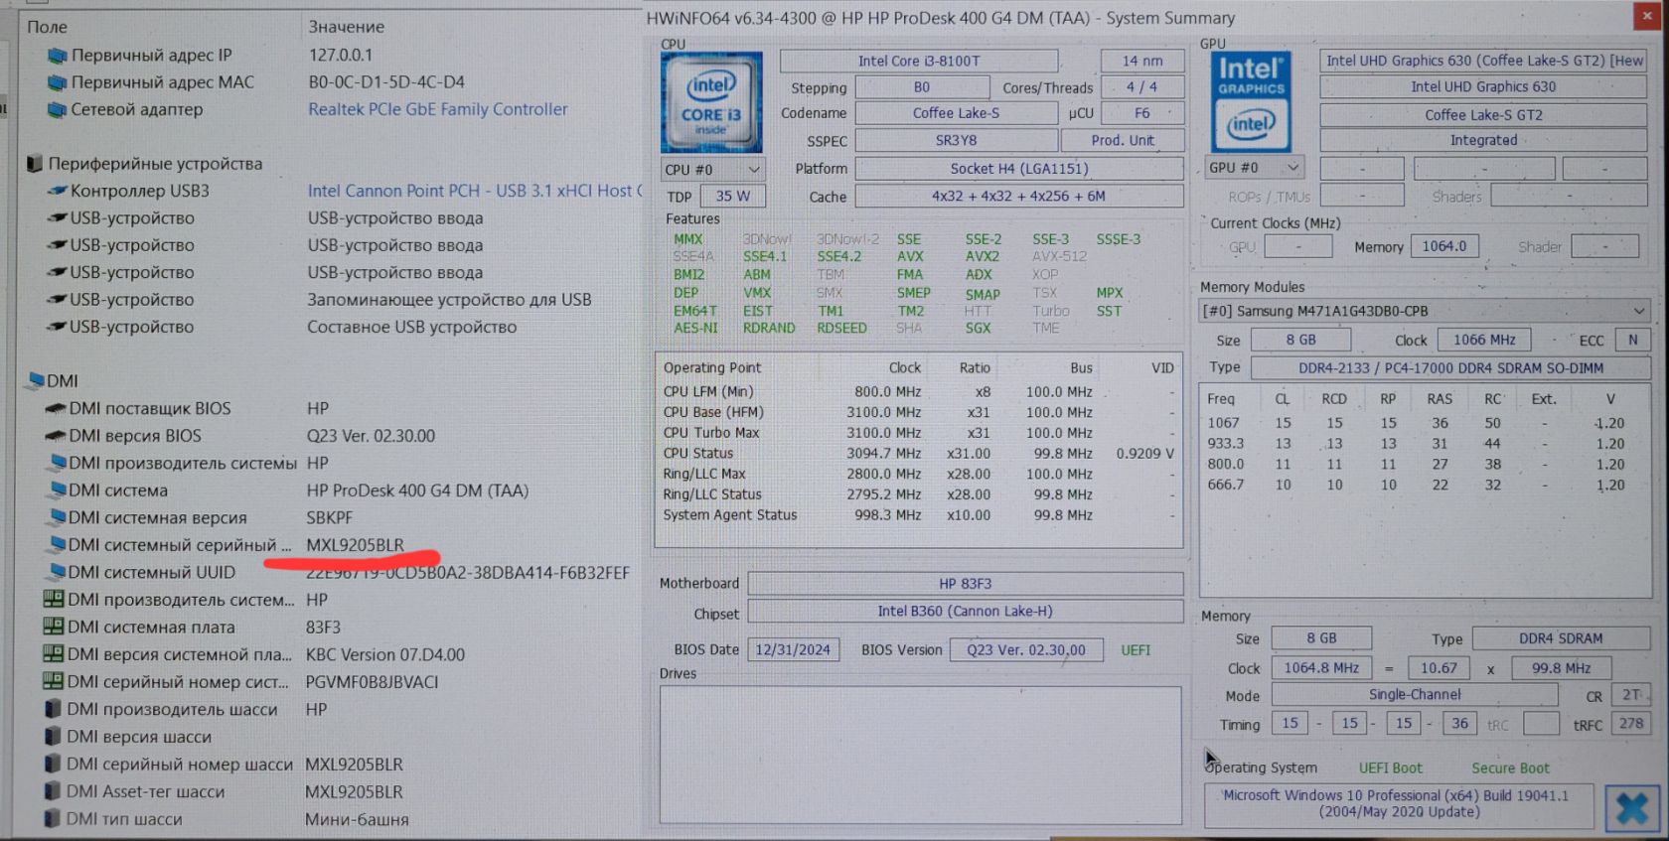
Task: Click the Chipset field Intel B360 (Cannon Lake-H)
Action: pyautogui.click(x=966, y=612)
